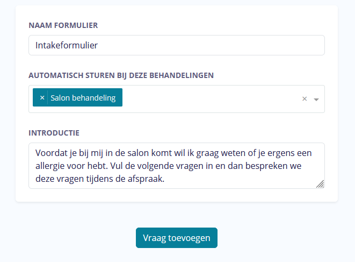This screenshot has width=355, height=262.
Task: Clear all selected behandelingen
Action: 305,99
